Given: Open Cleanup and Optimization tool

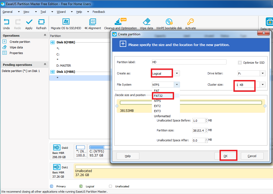Looking at the screenshot, I should pyautogui.click(x=120, y=22).
